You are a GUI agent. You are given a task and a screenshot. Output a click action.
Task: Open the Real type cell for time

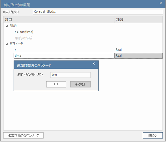tap(139, 56)
